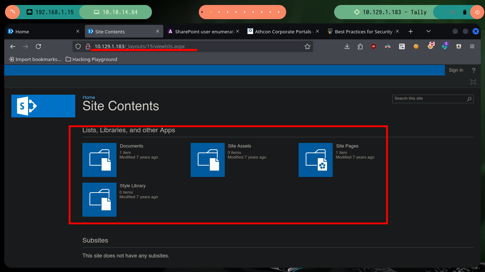This screenshot has height=272, width=485.
Task: Toggle focus on content icon
Action: point(473,82)
